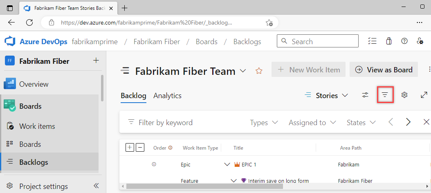The image size is (431, 193).
Task: Click Fabrikam Fiber in the breadcrumb
Action: coord(157,42)
